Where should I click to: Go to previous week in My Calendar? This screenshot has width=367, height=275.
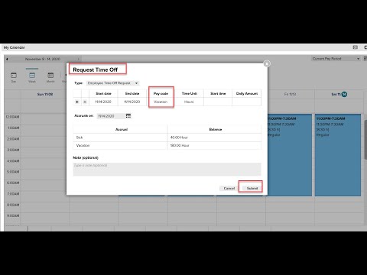tap(7, 59)
